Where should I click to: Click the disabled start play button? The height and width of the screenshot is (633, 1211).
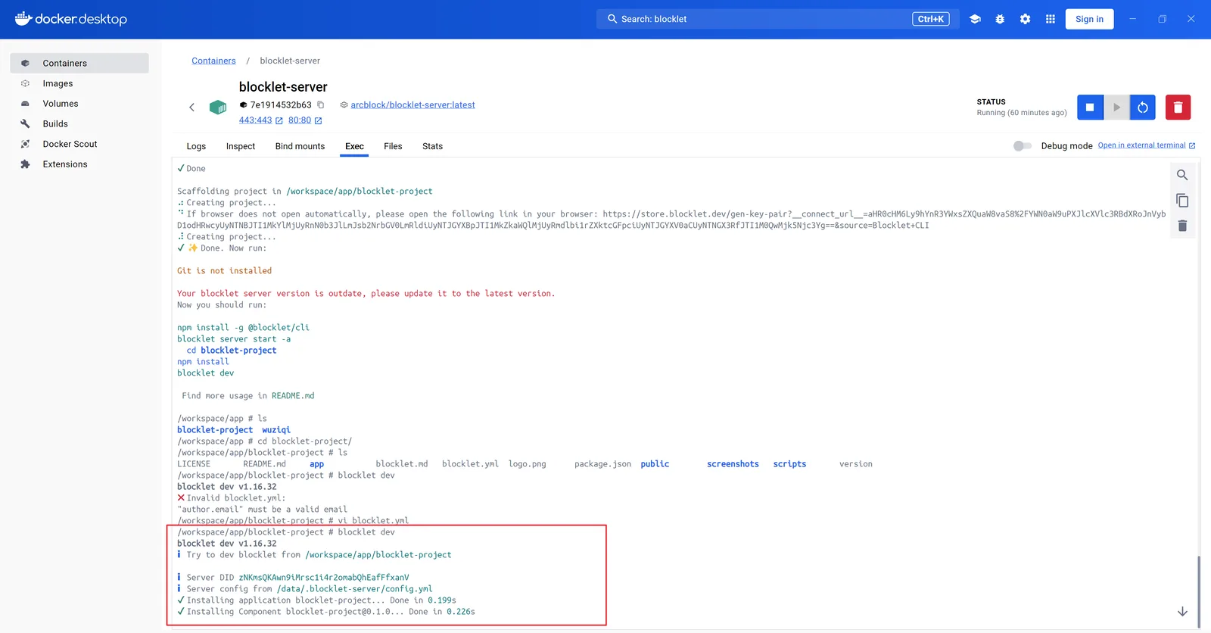point(1116,108)
